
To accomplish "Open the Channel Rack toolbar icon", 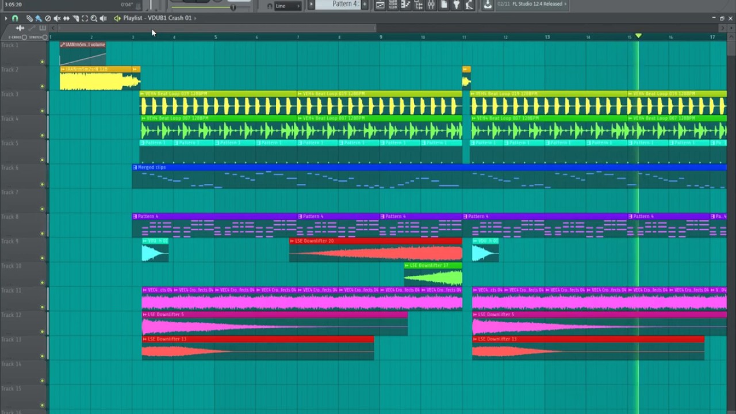I will tap(393, 5).
